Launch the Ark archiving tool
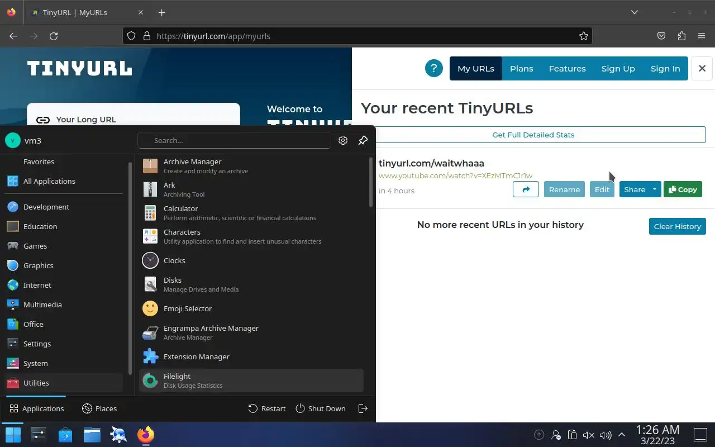This screenshot has height=447, width=715. pyautogui.click(x=251, y=189)
